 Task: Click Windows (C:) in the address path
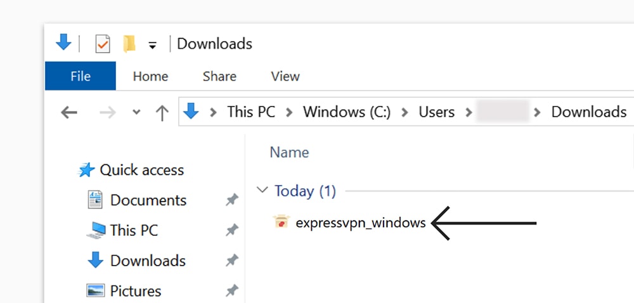(x=347, y=112)
